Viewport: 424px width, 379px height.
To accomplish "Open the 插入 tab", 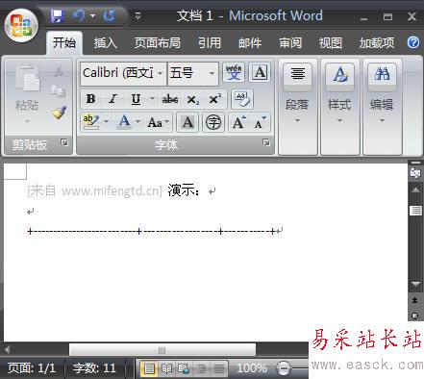I will [106, 42].
